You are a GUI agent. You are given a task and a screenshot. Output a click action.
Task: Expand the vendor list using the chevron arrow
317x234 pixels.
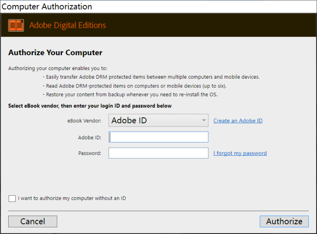click(204, 120)
